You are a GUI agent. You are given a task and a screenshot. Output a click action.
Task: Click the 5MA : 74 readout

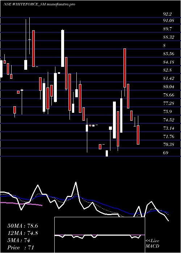coord(19,240)
